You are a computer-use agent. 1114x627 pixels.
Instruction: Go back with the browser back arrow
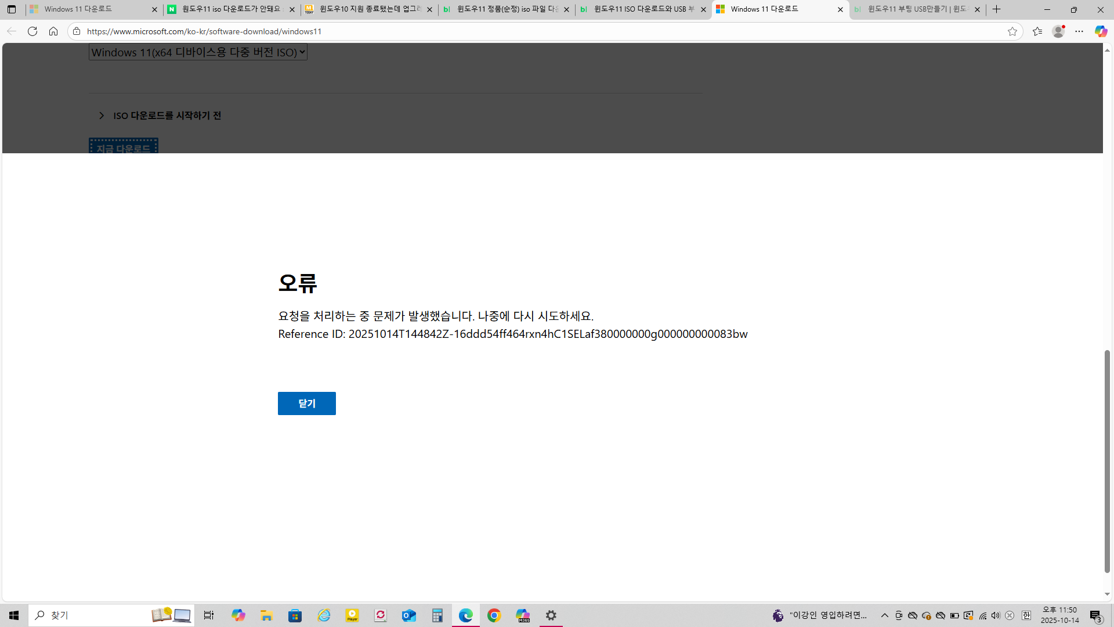click(x=12, y=31)
